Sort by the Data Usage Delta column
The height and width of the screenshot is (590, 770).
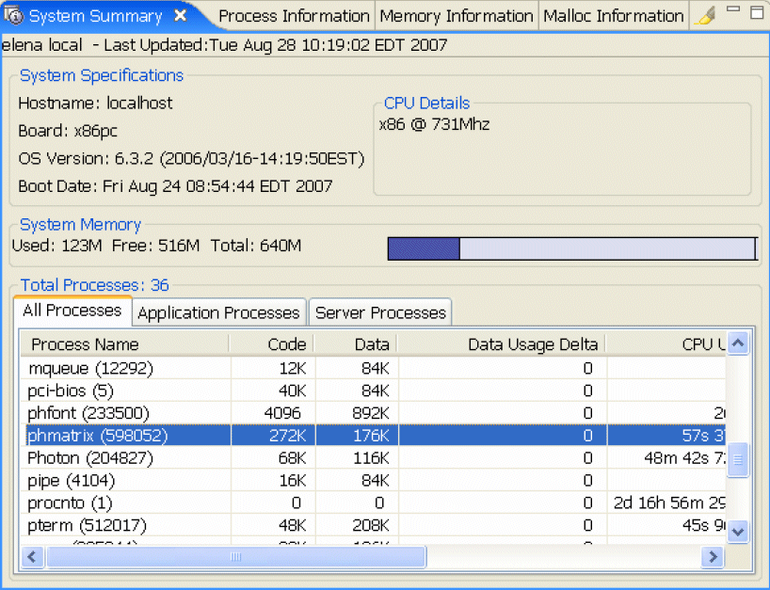533,343
